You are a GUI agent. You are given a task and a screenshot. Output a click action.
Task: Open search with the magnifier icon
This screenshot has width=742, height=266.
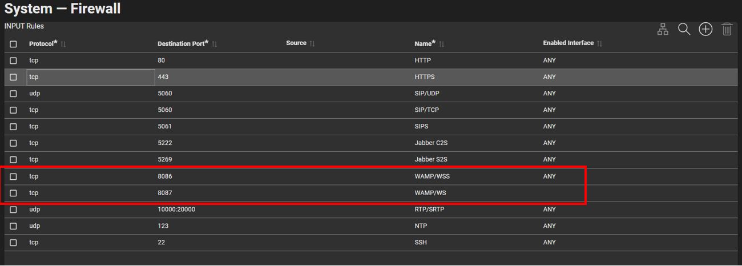pos(684,29)
